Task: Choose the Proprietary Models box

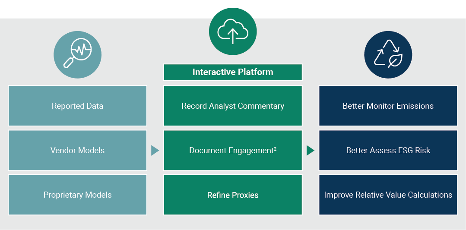Action: (x=77, y=195)
